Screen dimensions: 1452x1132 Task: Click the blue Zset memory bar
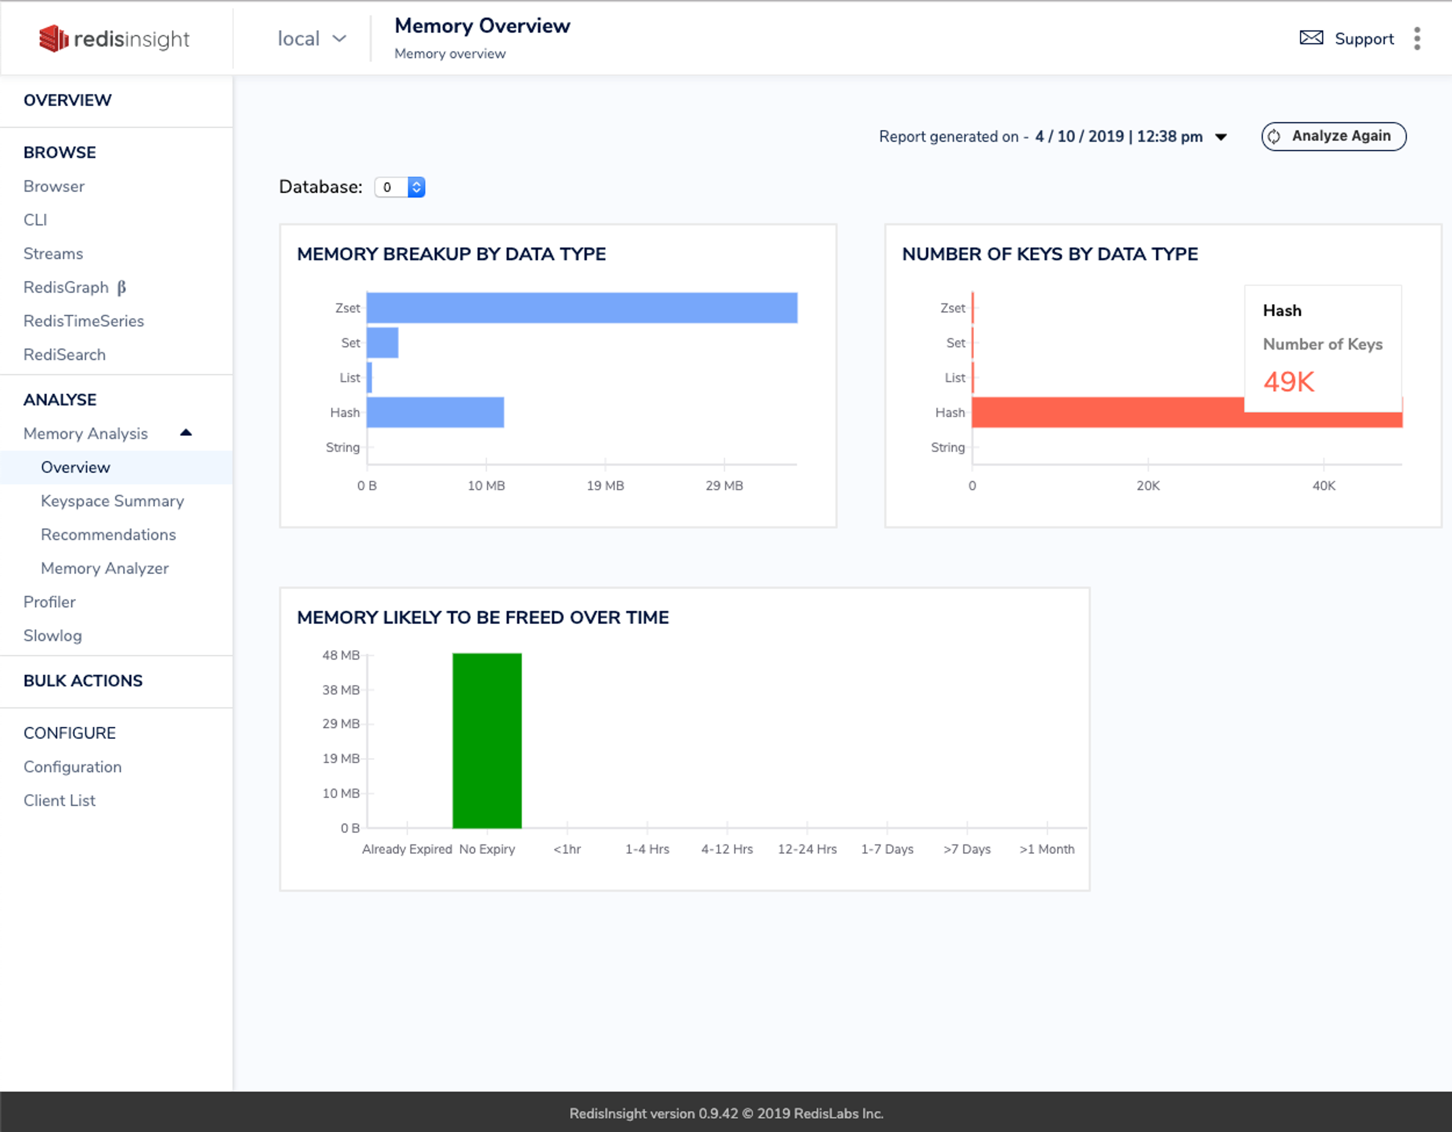pyautogui.click(x=581, y=308)
